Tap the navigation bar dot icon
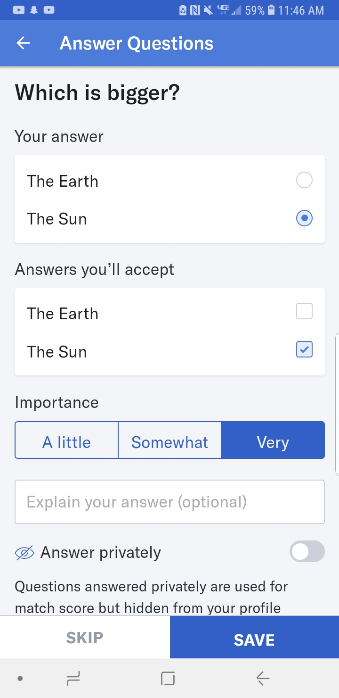This screenshot has width=339, height=698. pyautogui.click(x=20, y=679)
